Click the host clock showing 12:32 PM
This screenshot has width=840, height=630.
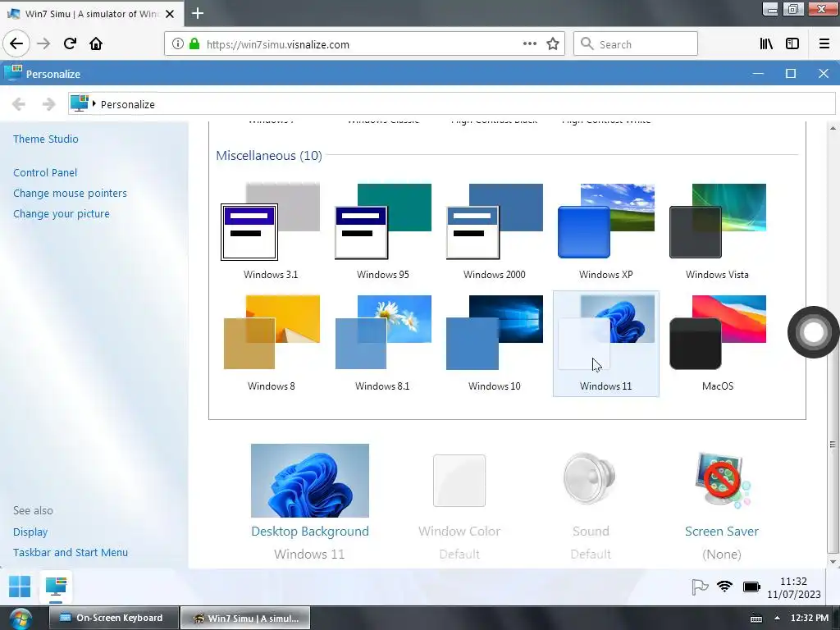810,618
